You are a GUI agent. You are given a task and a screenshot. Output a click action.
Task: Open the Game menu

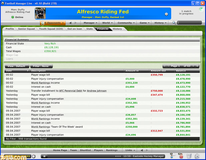point(144,23)
